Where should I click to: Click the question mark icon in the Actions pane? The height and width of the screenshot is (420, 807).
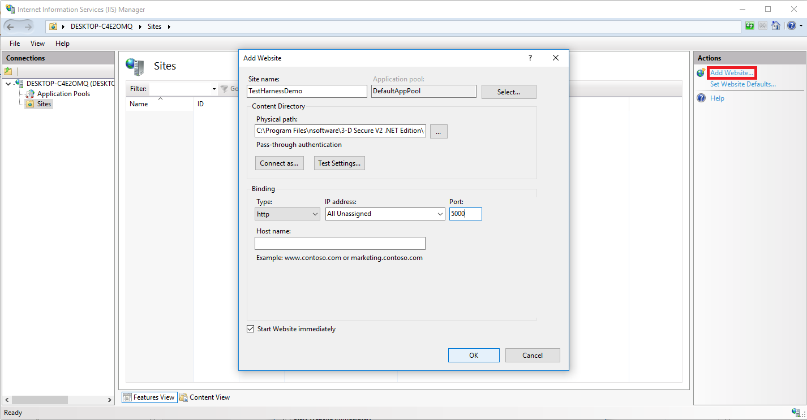coord(701,98)
